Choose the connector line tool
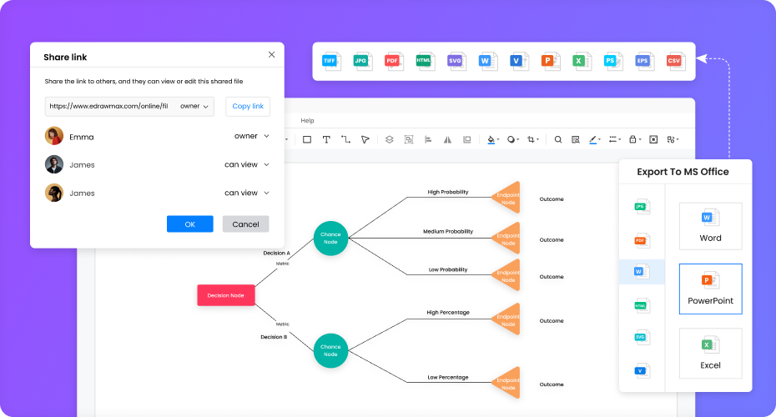The width and height of the screenshot is (776, 417). (x=345, y=139)
